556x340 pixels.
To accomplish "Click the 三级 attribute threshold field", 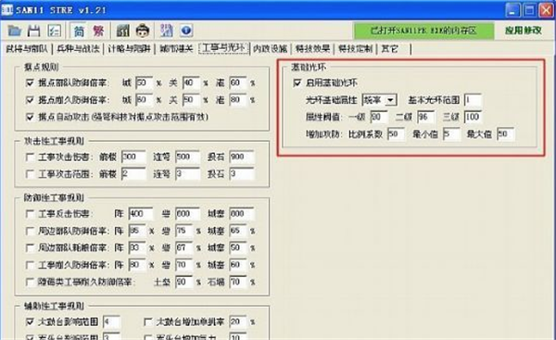I will [473, 117].
